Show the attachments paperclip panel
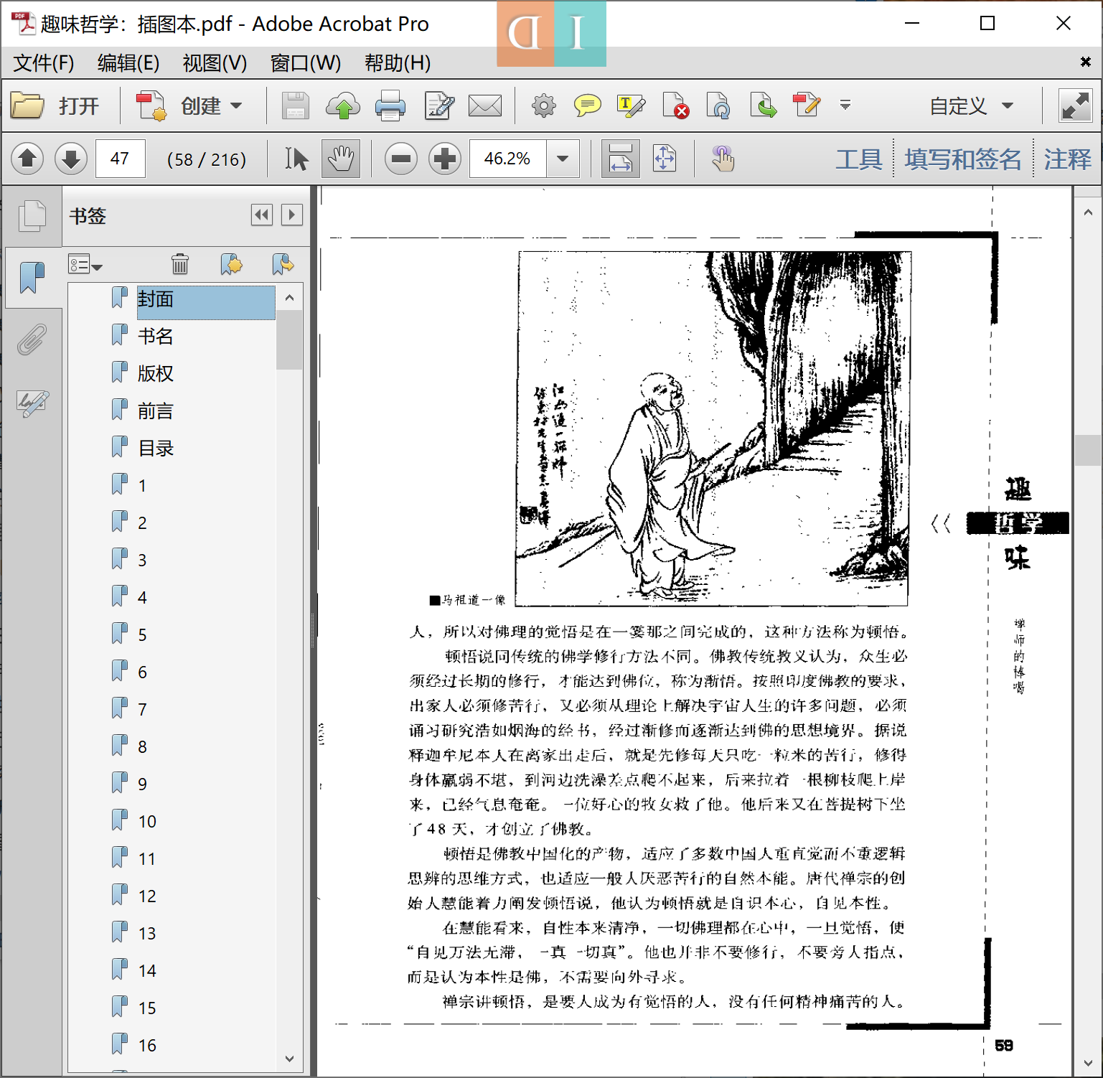Image resolution: width=1103 pixels, height=1078 pixels. (32, 339)
